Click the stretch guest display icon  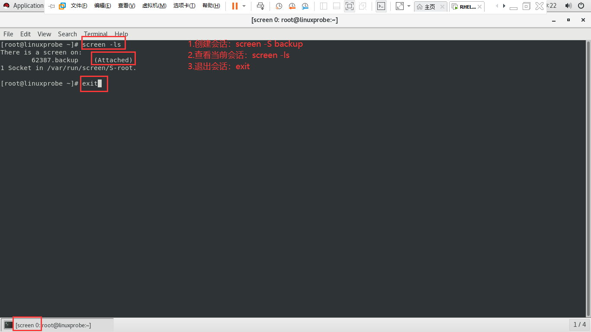tap(400, 6)
